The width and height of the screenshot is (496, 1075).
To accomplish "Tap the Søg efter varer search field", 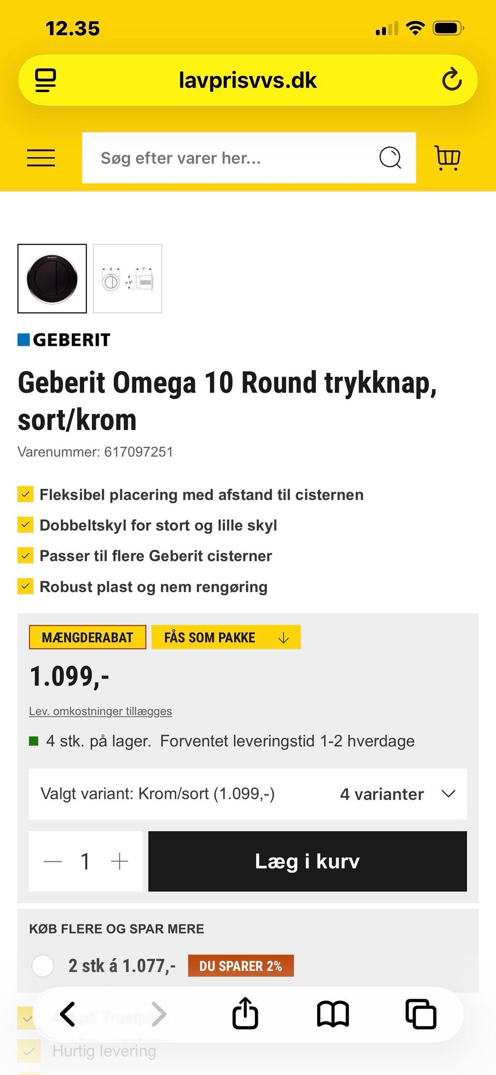I will pyautogui.click(x=233, y=158).
